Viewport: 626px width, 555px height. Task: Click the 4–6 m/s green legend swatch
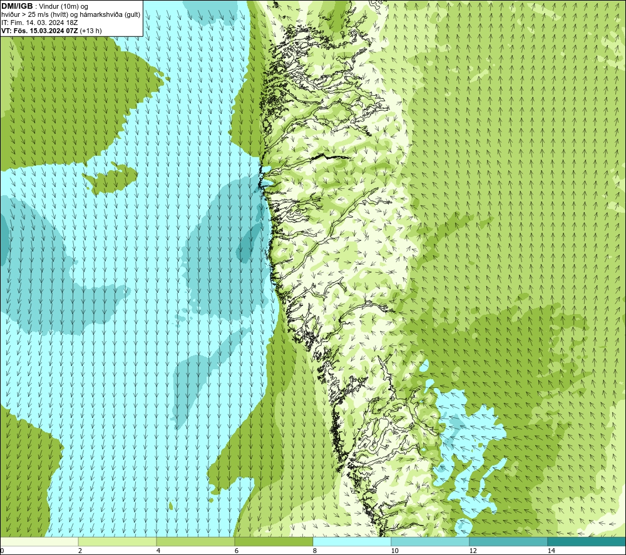click(195, 541)
